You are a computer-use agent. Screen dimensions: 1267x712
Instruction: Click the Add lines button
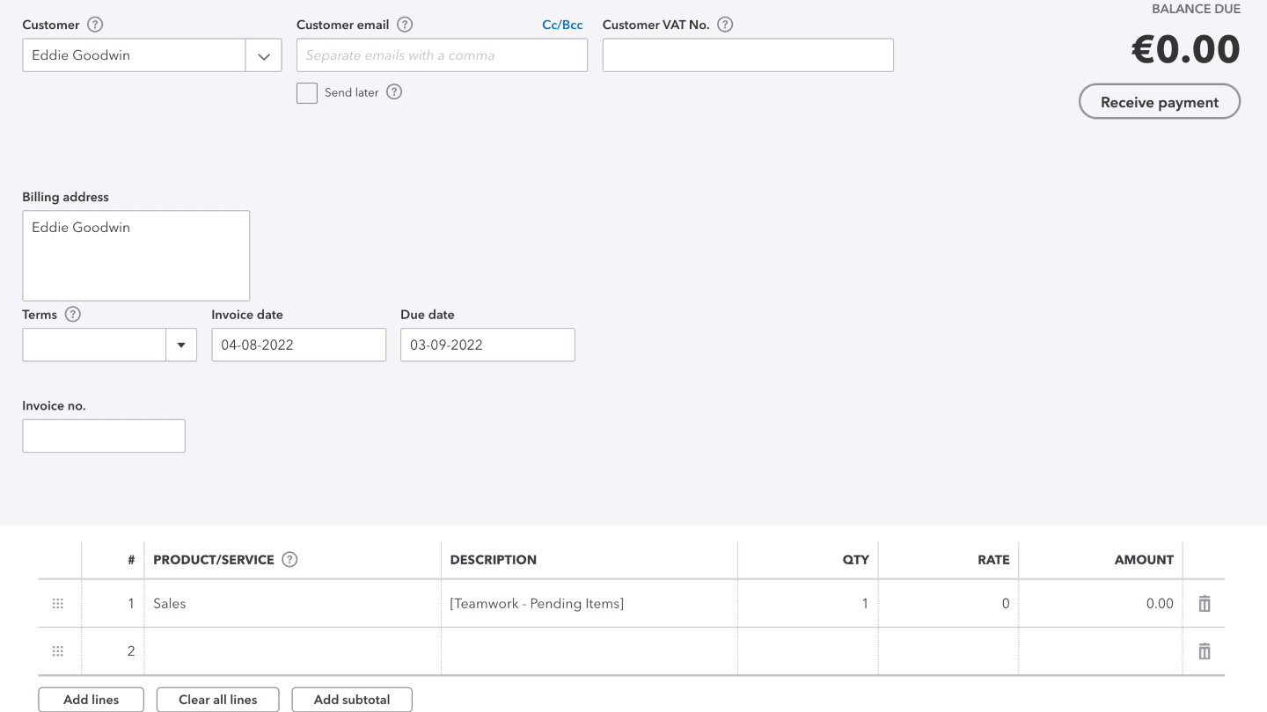tap(92, 700)
